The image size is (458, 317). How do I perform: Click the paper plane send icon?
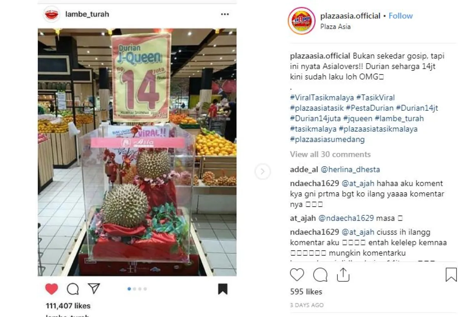[94, 289]
